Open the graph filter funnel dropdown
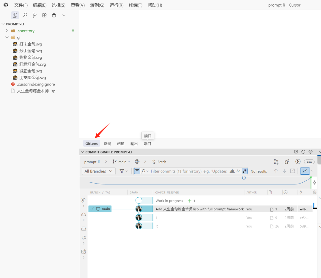 pyautogui.click(x=124, y=171)
